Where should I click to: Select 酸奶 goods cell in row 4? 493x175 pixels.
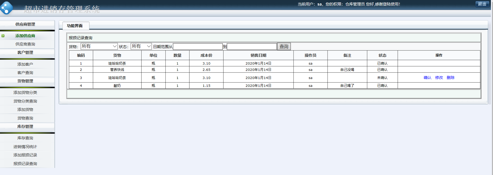(117, 86)
